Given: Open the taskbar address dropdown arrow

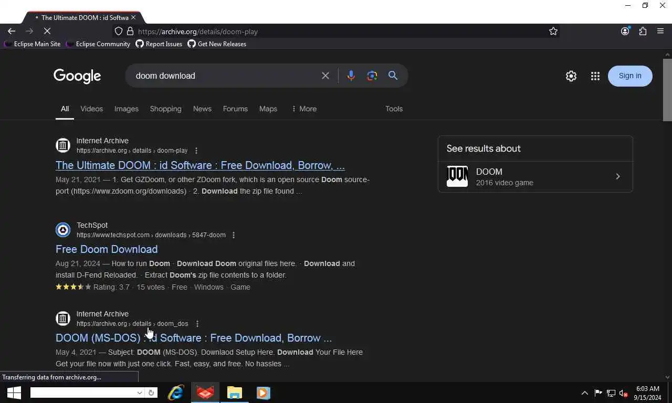Looking at the screenshot, I should (140, 393).
